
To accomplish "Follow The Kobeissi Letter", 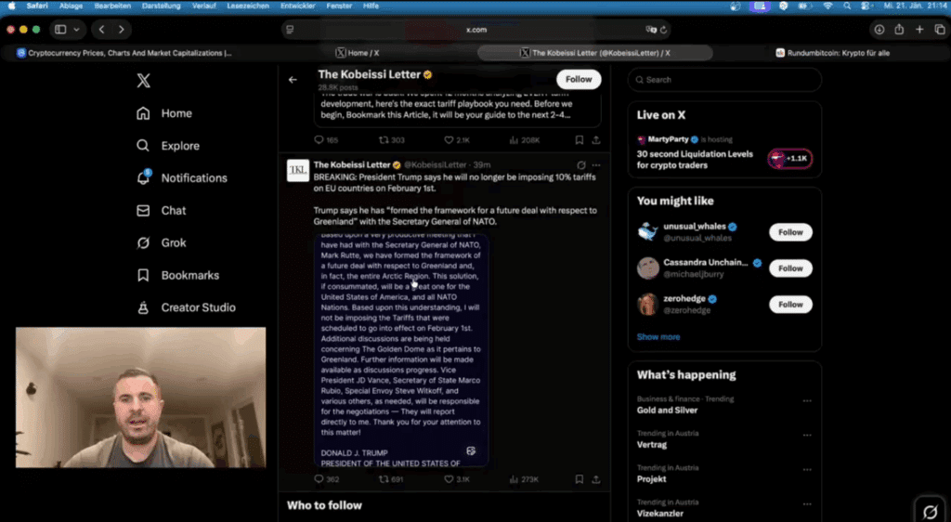I will coord(579,80).
